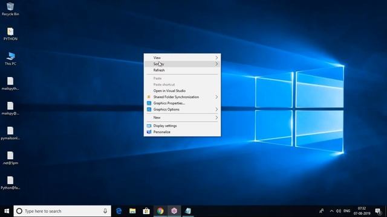Open the People icon in system tray

tap(321, 211)
